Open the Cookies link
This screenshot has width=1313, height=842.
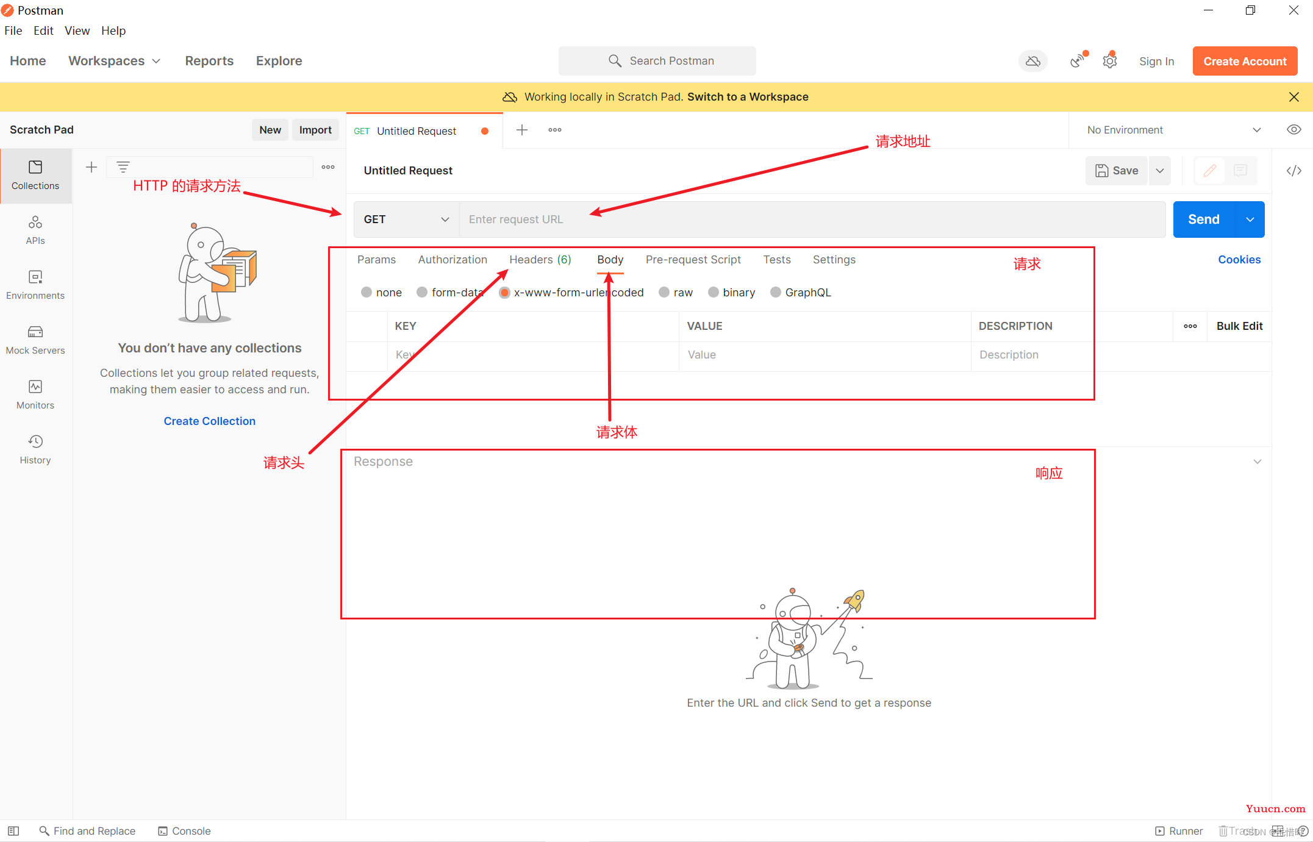pyautogui.click(x=1239, y=260)
